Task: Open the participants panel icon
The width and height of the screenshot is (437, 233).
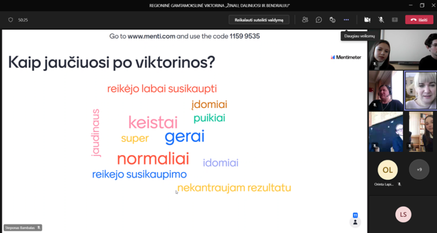Action: (305, 20)
